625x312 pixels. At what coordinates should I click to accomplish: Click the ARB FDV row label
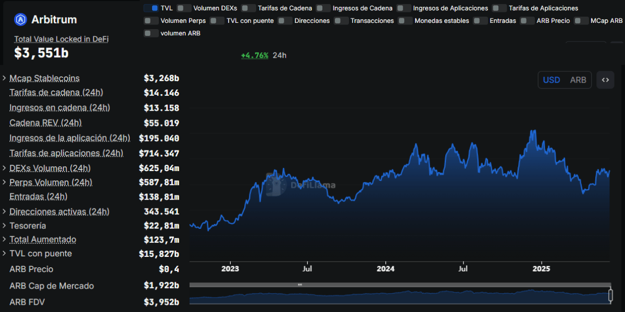tap(28, 302)
